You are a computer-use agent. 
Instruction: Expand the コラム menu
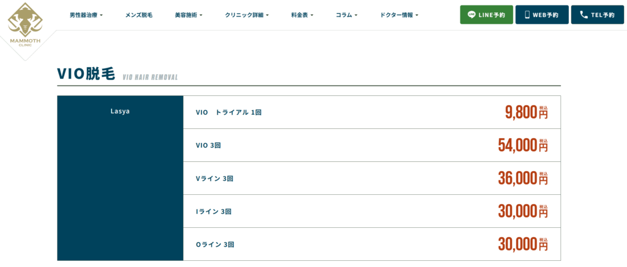pyautogui.click(x=347, y=15)
